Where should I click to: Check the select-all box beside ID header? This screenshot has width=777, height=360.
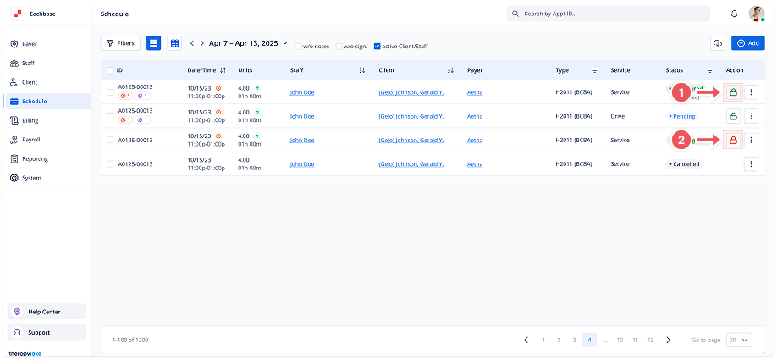[110, 70]
